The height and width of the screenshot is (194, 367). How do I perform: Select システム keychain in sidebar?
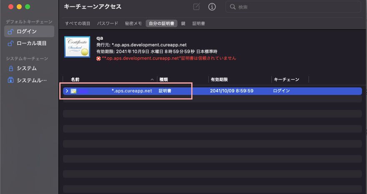pyautogui.click(x=29, y=68)
